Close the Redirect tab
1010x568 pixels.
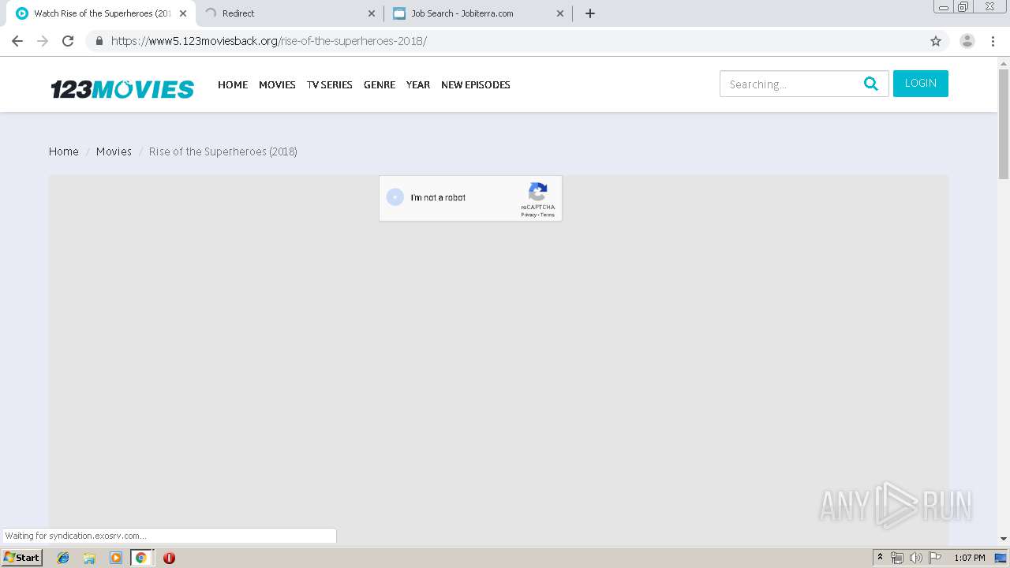coord(372,13)
